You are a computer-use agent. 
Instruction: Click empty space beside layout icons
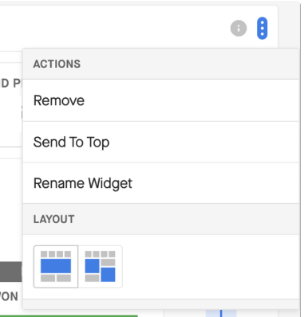210,267
